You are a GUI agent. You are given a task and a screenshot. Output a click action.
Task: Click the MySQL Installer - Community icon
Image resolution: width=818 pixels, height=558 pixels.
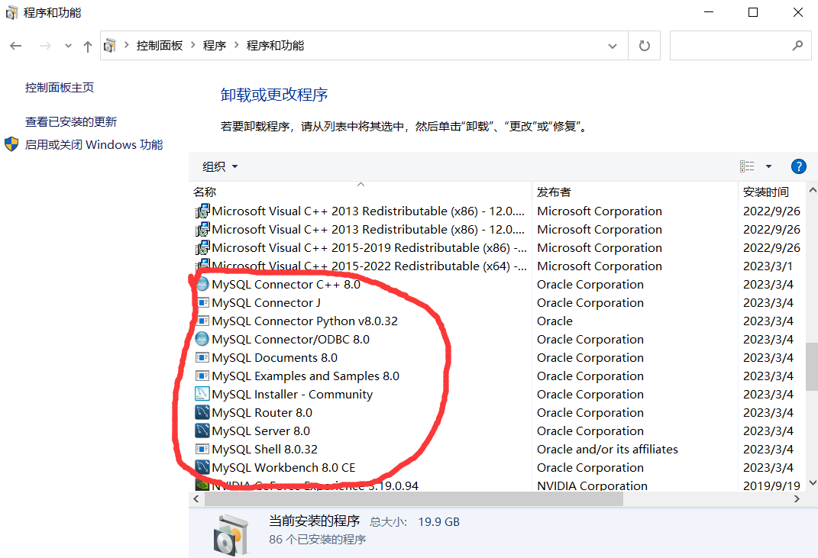pyautogui.click(x=202, y=394)
